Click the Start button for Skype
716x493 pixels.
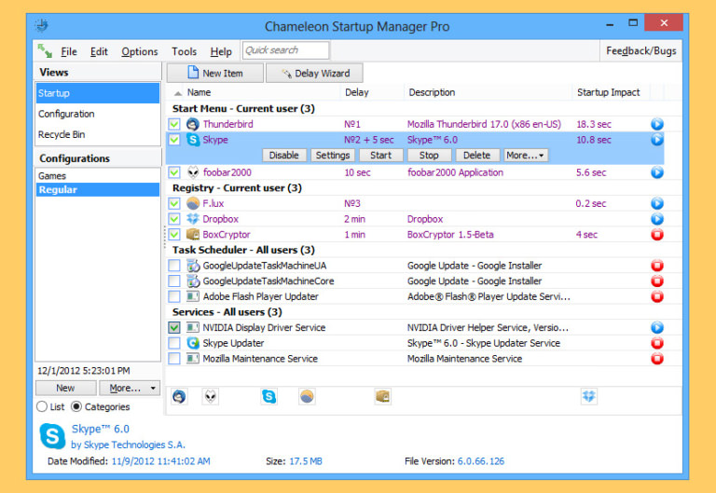(380, 156)
